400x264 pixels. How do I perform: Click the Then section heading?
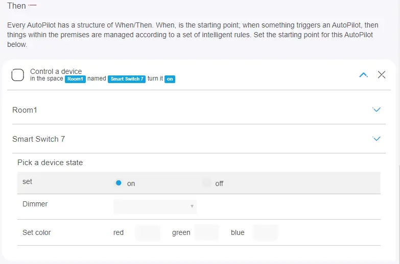[x=16, y=6]
